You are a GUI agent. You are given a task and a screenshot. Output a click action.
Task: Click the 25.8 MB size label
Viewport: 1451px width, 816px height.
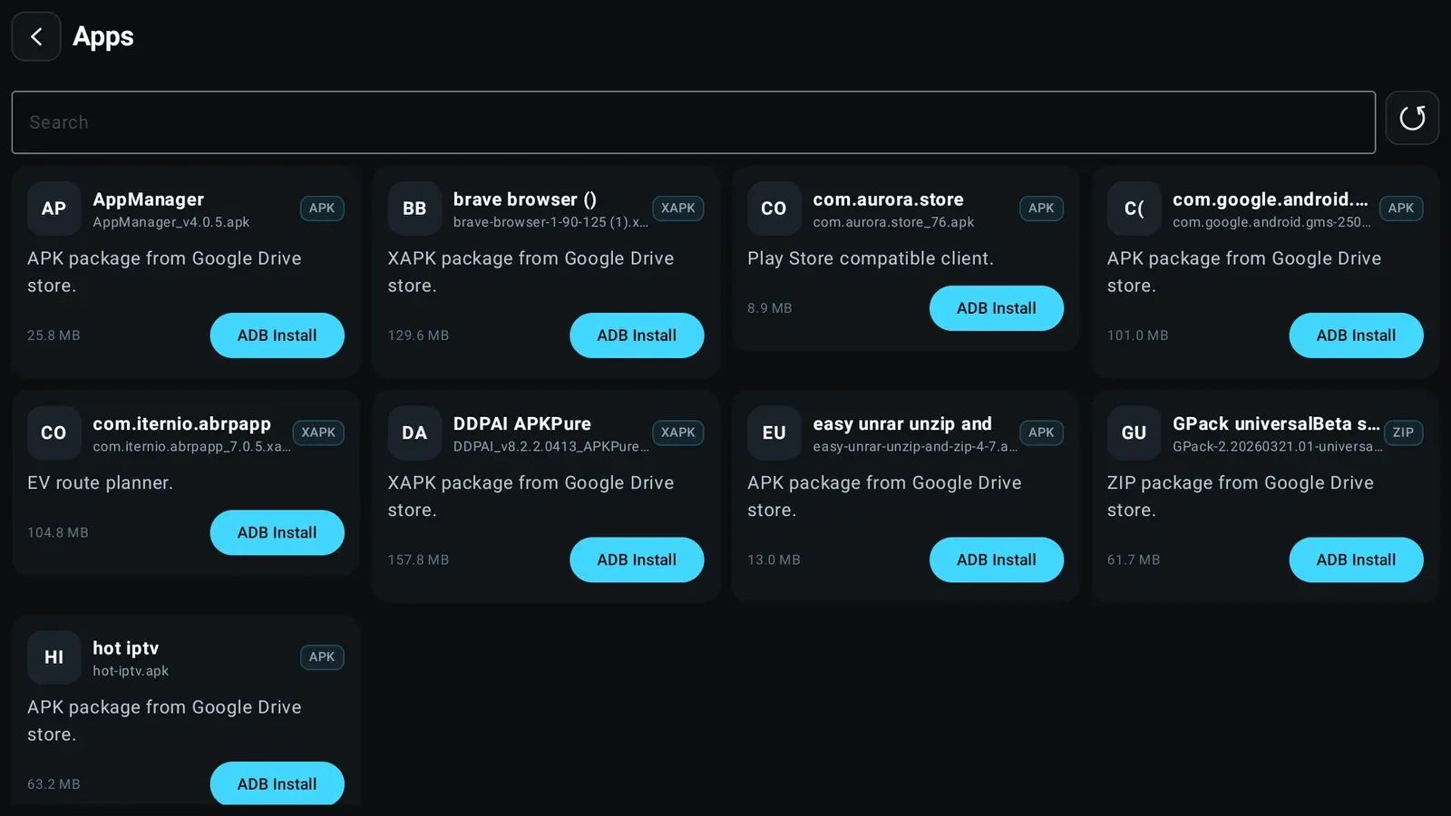tap(54, 335)
